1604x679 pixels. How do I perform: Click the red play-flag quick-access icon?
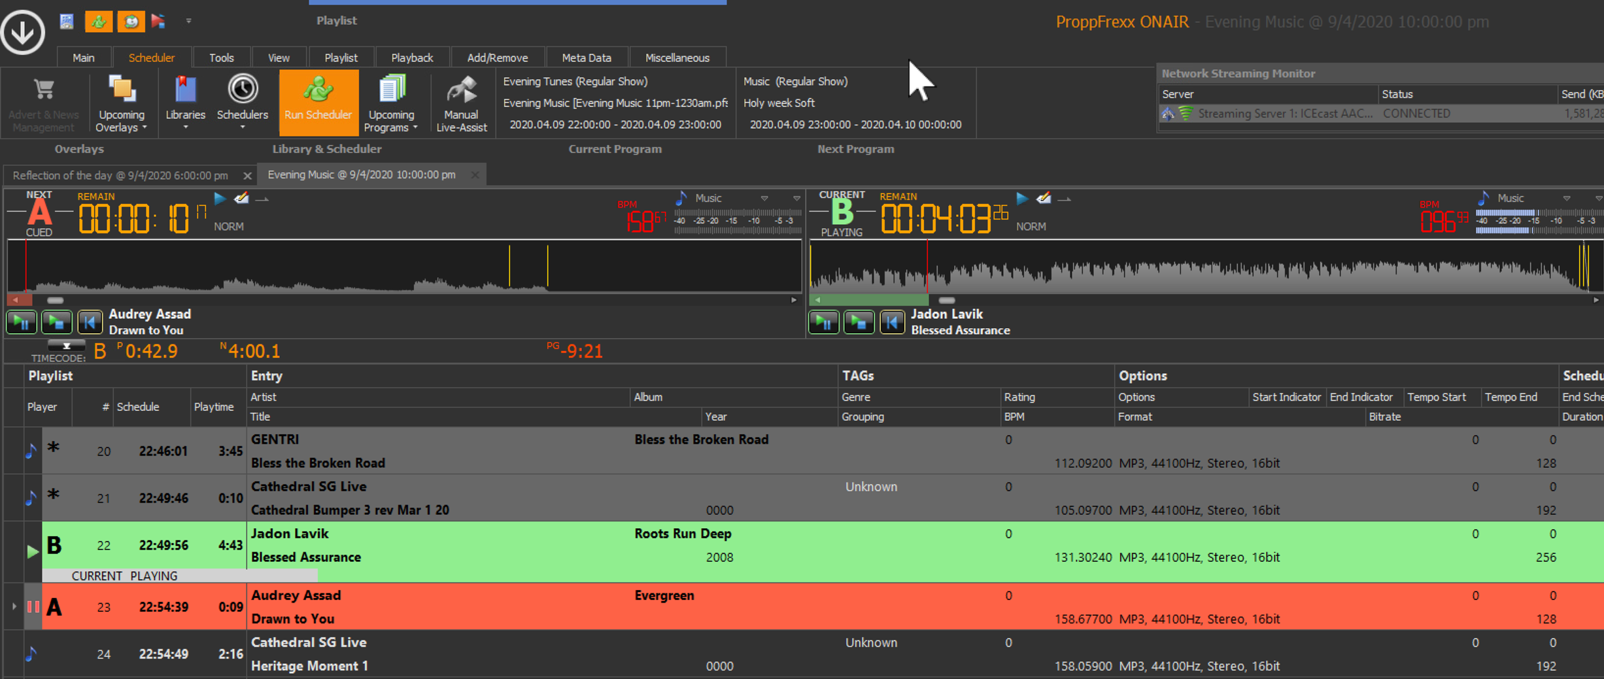[158, 22]
